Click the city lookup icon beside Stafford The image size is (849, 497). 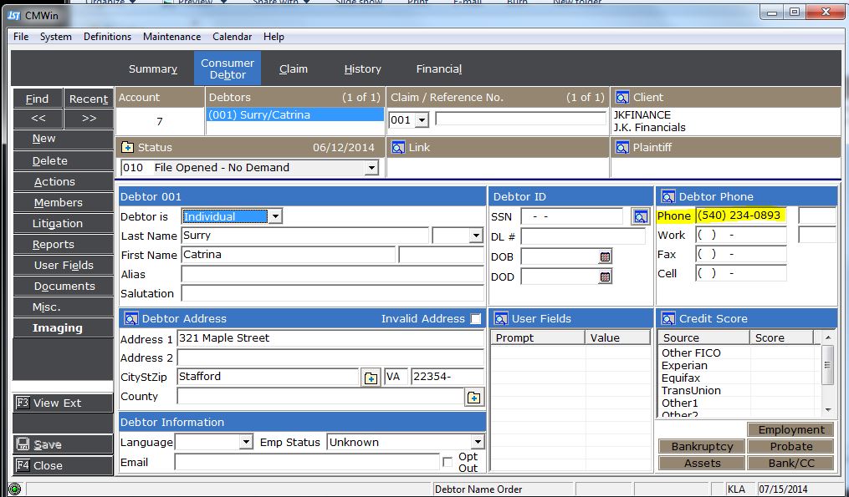tap(370, 378)
